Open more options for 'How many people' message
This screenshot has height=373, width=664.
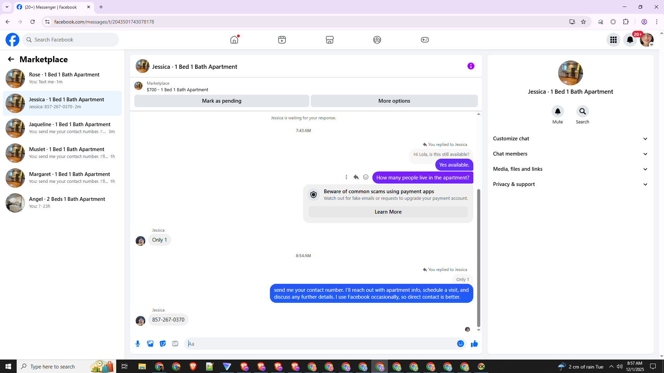coord(346,177)
